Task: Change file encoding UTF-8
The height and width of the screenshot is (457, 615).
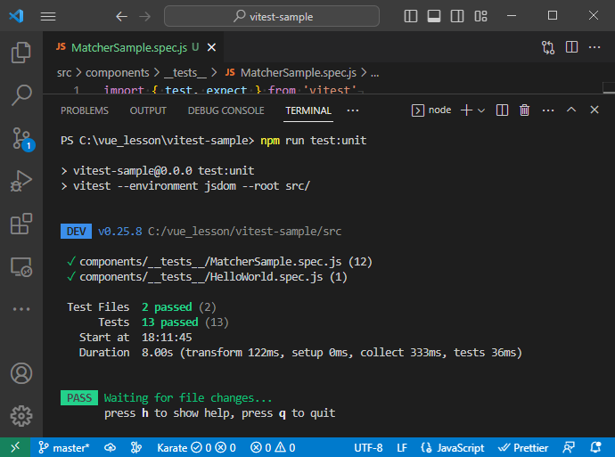Action: pos(368,447)
